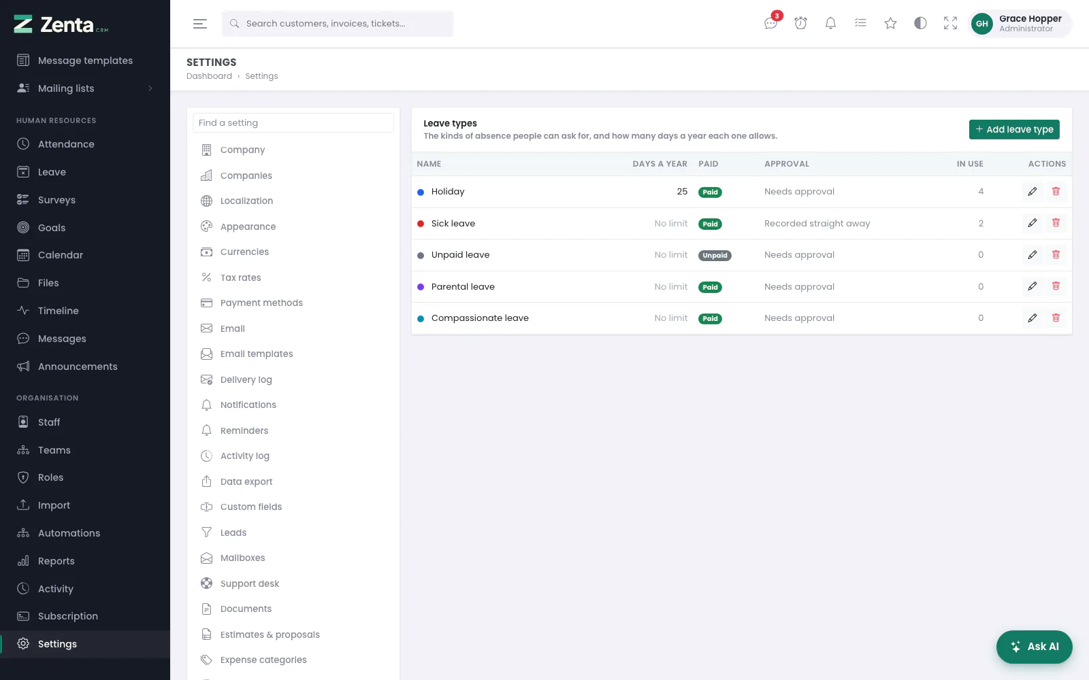Toggle the sidebar hamburger menu

[x=199, y=24]
